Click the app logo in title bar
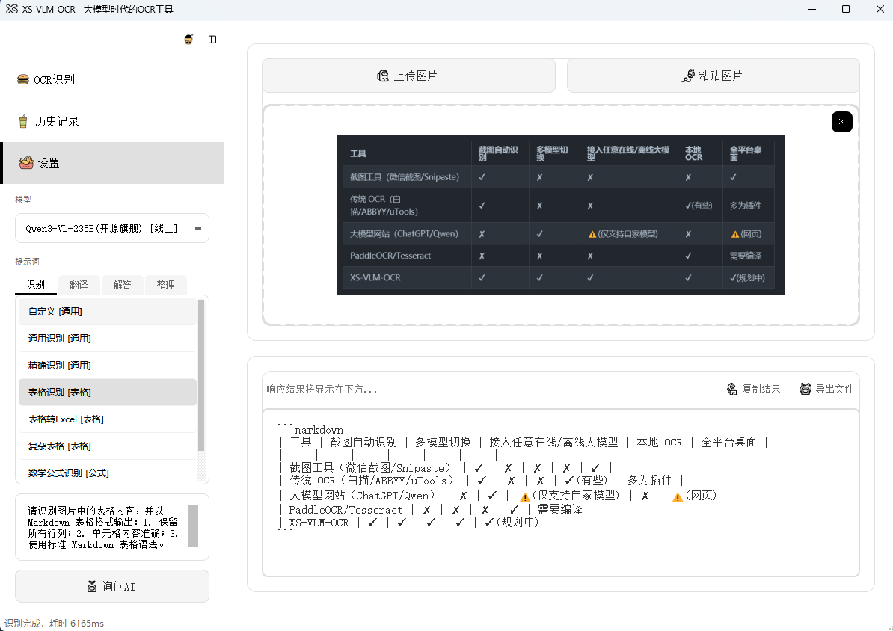The image size is (893, 631). pyautogui.click(x=11, y=9)
